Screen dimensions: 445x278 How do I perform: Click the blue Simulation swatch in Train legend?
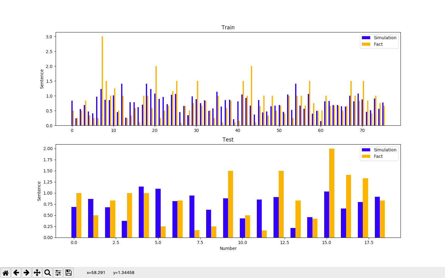[366, 38]
